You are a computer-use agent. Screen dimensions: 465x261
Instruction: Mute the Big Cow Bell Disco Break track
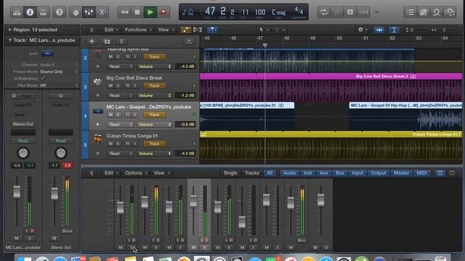(x=110, y=86)
